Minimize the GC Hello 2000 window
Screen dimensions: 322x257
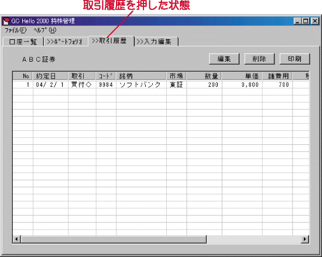pyautogui.click(x=298, y=21)
